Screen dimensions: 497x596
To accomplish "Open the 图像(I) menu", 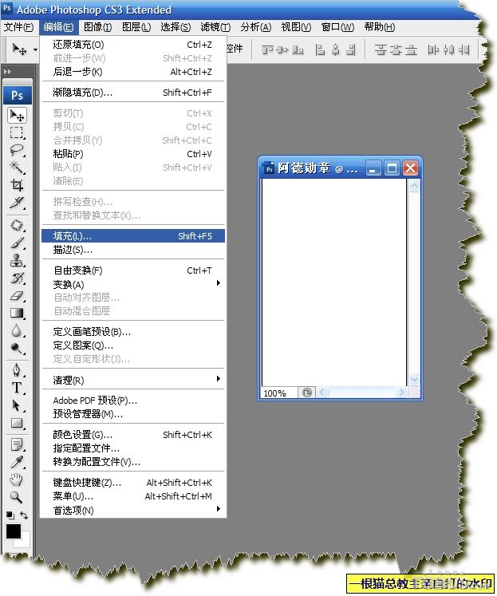I will [x=97, y=27].
